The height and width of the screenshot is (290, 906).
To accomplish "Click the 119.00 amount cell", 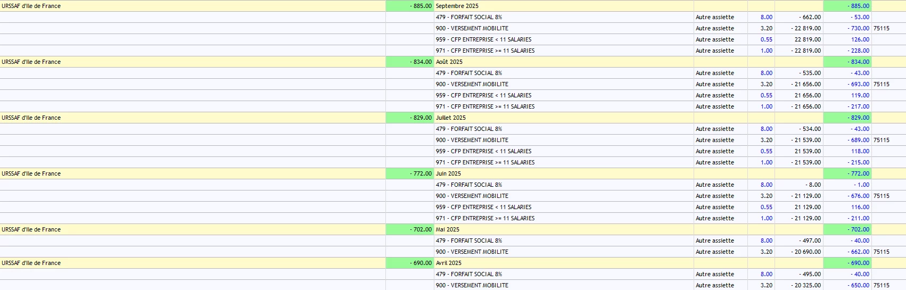I will coord(847,95).
